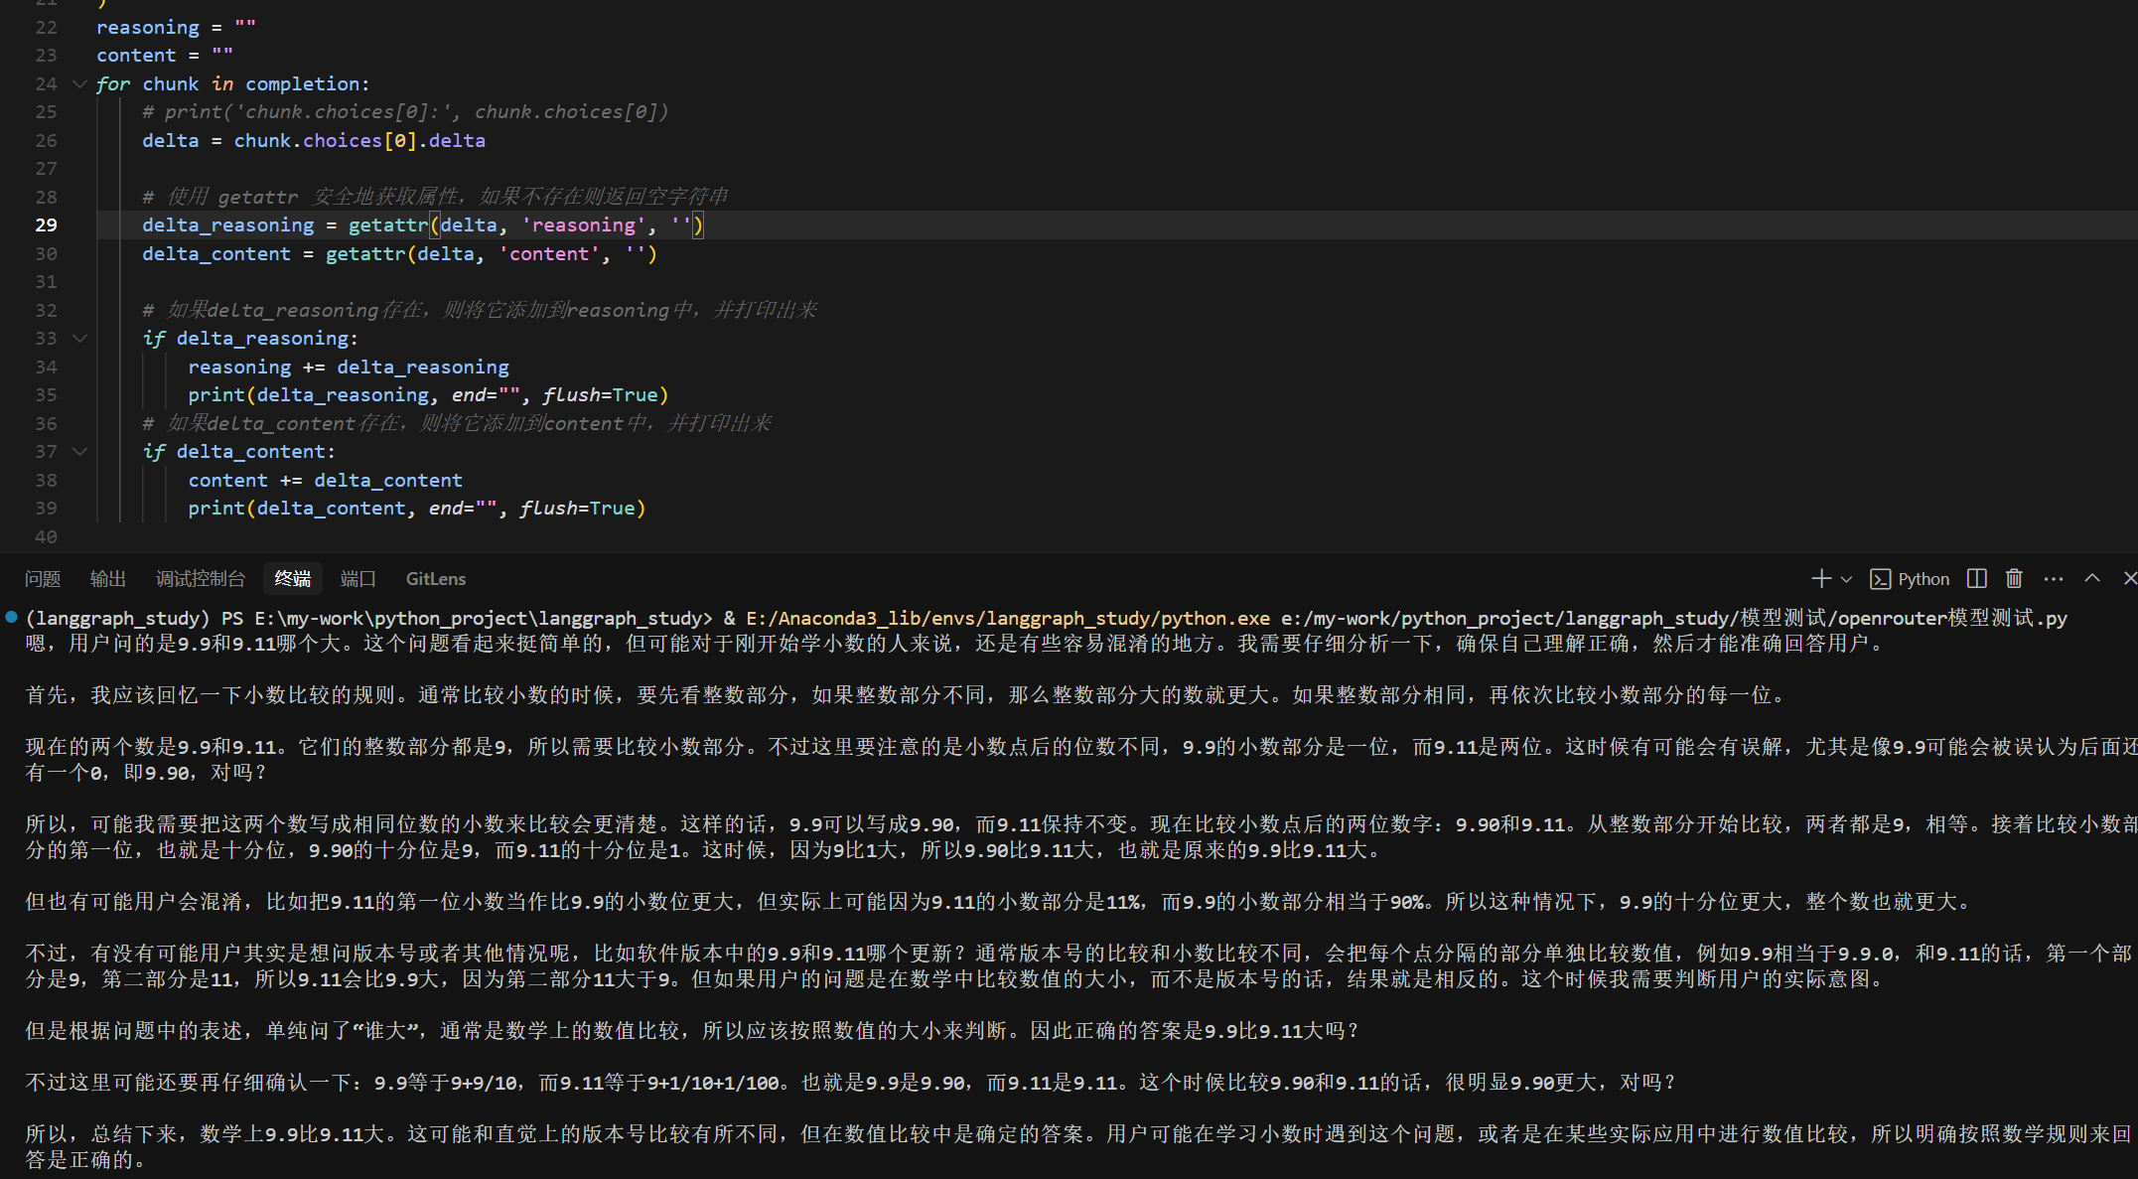Screen dimensions: 2138x1179
Task: Click 'reasoning' variable on line 22
Action: pyautogui.click(x=148, y=28)
